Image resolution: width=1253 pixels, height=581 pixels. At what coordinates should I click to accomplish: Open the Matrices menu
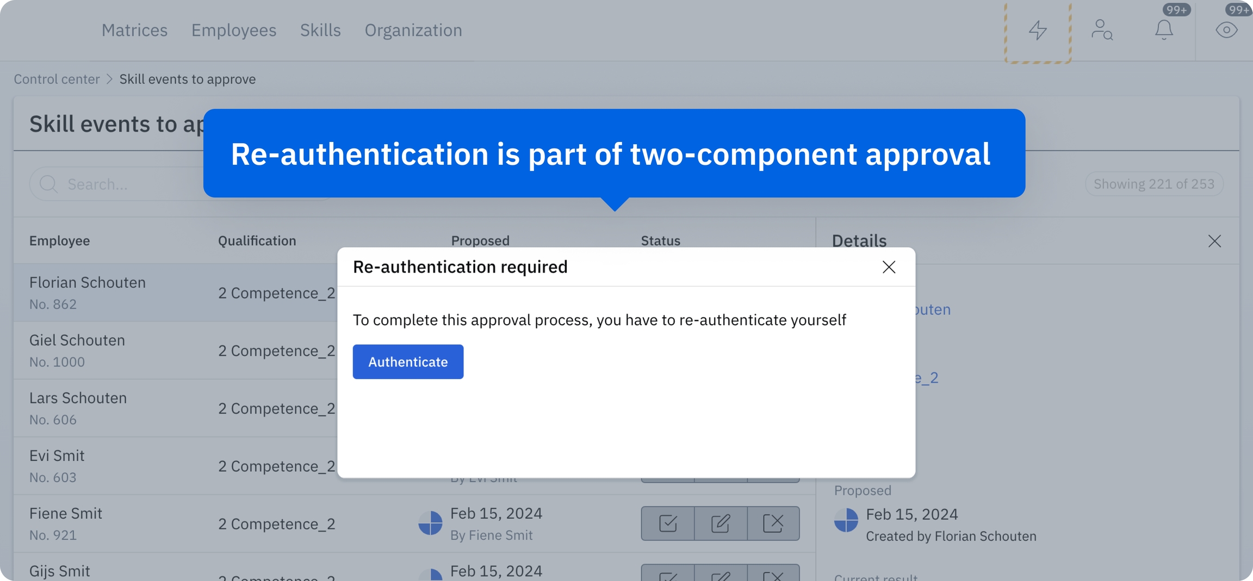point(134,30)
